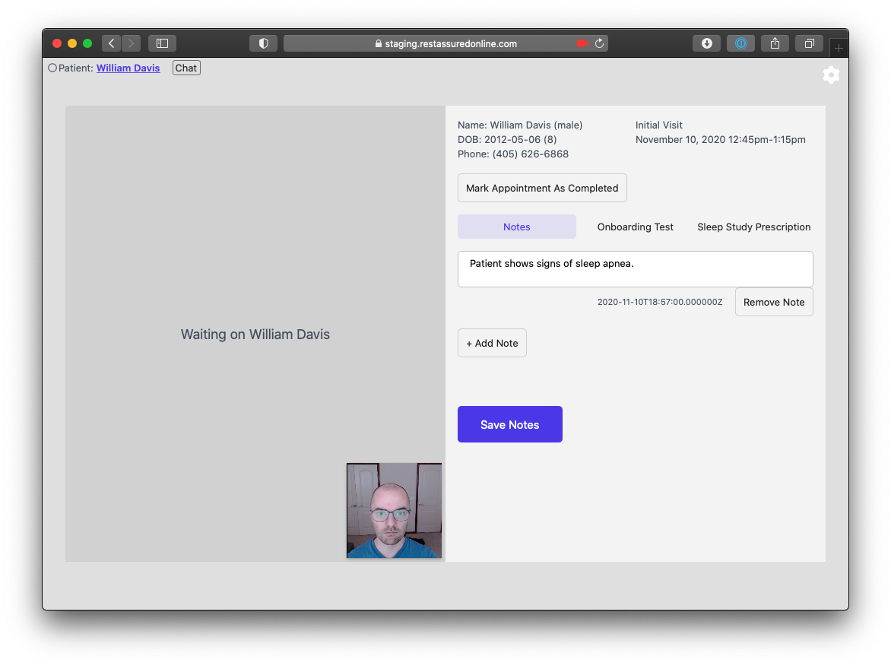Click the privacy shield icon
891x666 pixels.
point(263,43)
